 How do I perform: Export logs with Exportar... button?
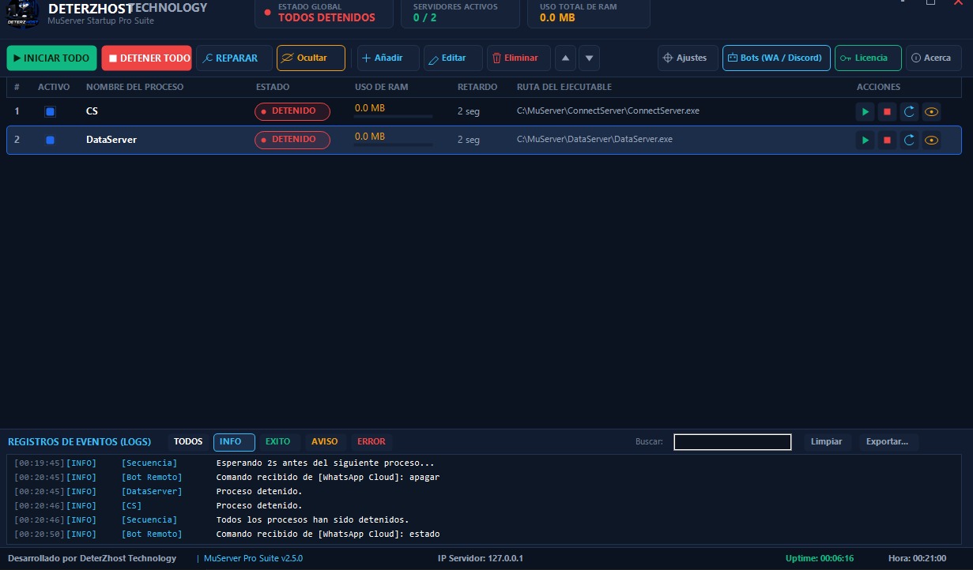(x=888, y=442)
